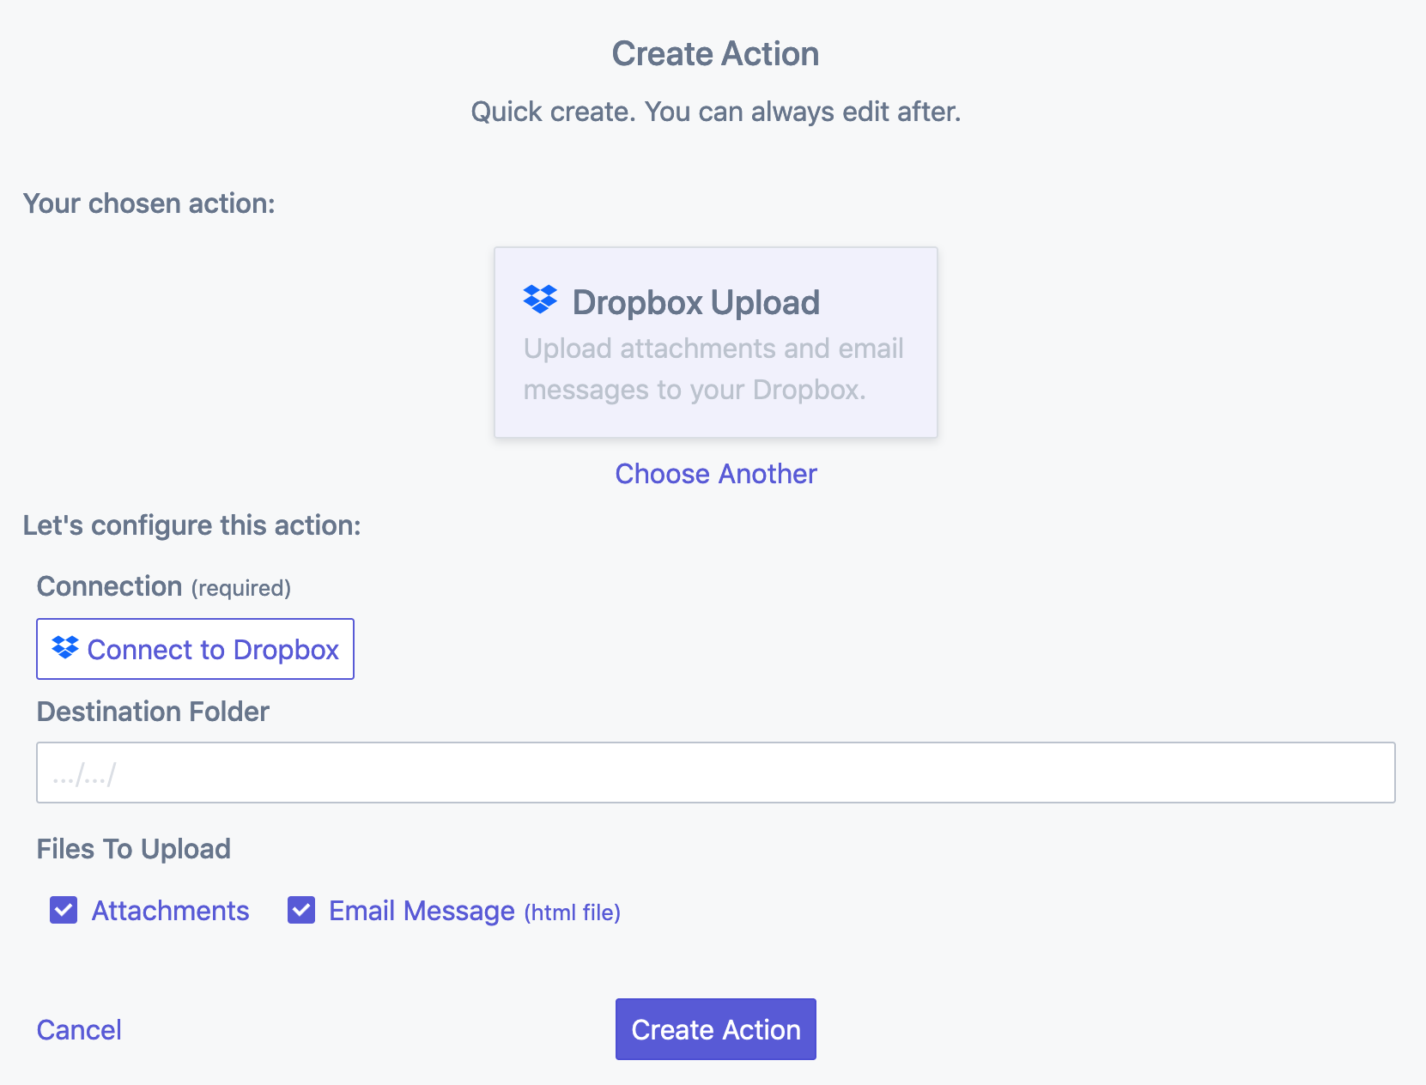The width and height of the screenshot is (1426, 1085).
Task: Cancel the action creation
Action: [x=79, y=1030]
